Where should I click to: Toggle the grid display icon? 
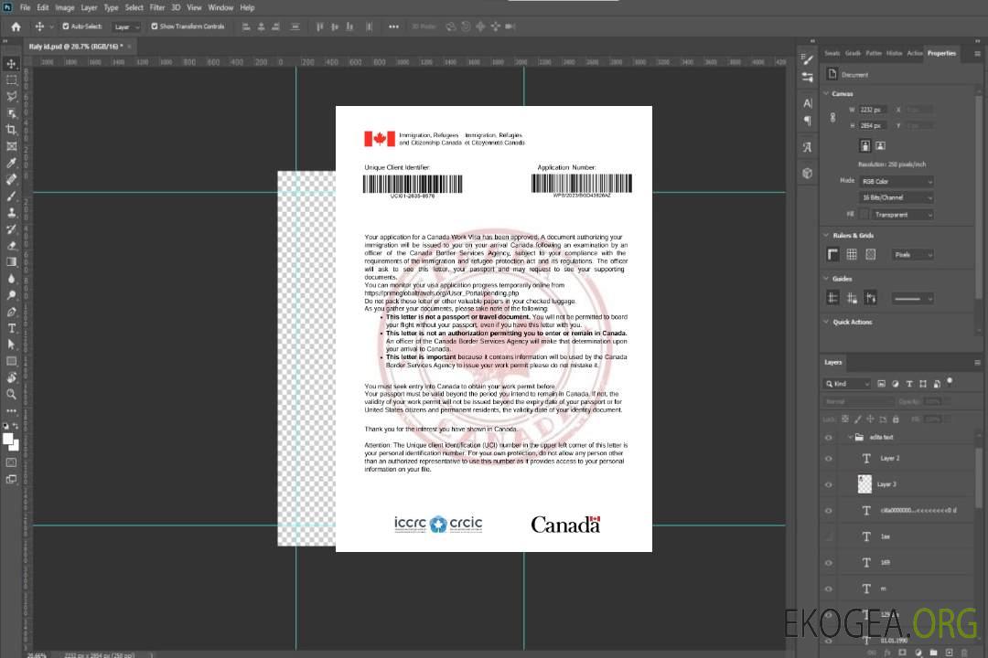coord(852,254)
